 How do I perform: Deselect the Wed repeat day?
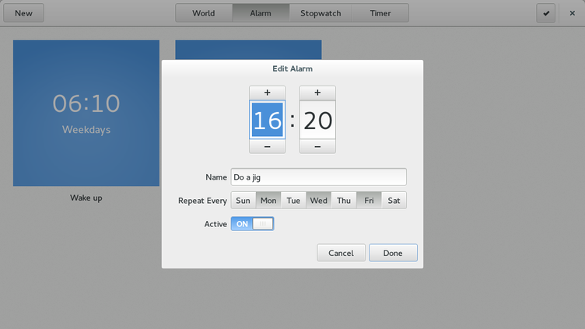[319, 201]
